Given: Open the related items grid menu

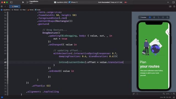Looking at the screenshot, I should (x=2, y=7).
